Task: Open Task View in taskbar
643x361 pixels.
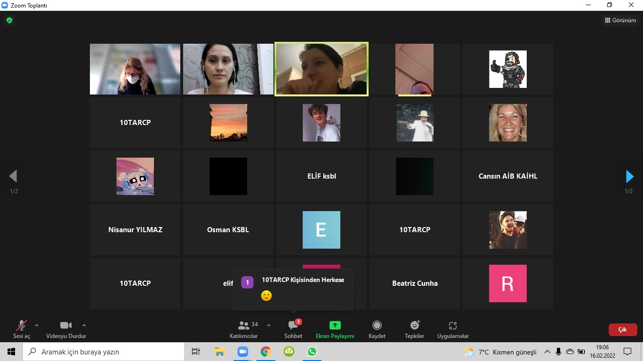Action: (196, 352)
